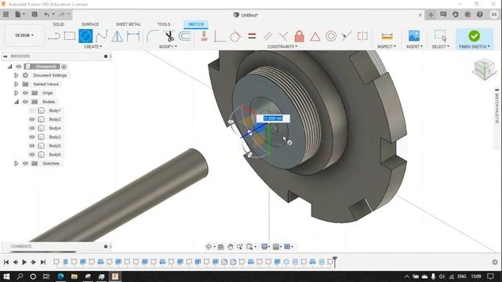The height and width of the screenshot is (282, 502).
Task: Select the Sketch tab
Action: point(195,24)
